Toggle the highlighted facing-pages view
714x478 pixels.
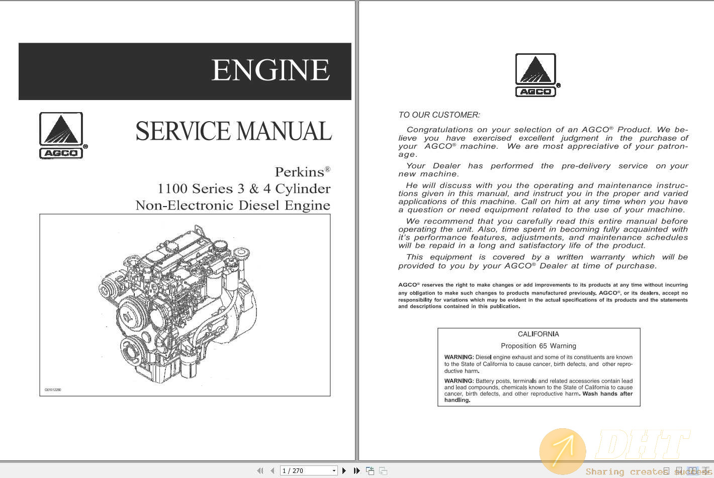tap(693, 470)
